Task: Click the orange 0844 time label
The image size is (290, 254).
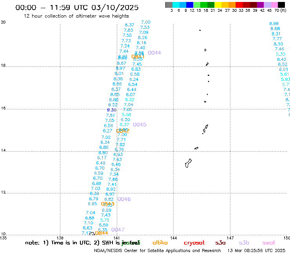Action: (101, 233)
